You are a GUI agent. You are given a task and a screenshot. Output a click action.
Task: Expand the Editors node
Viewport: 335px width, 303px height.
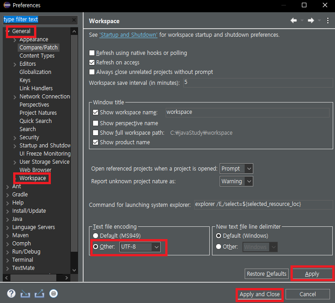[x=15, y=64]
